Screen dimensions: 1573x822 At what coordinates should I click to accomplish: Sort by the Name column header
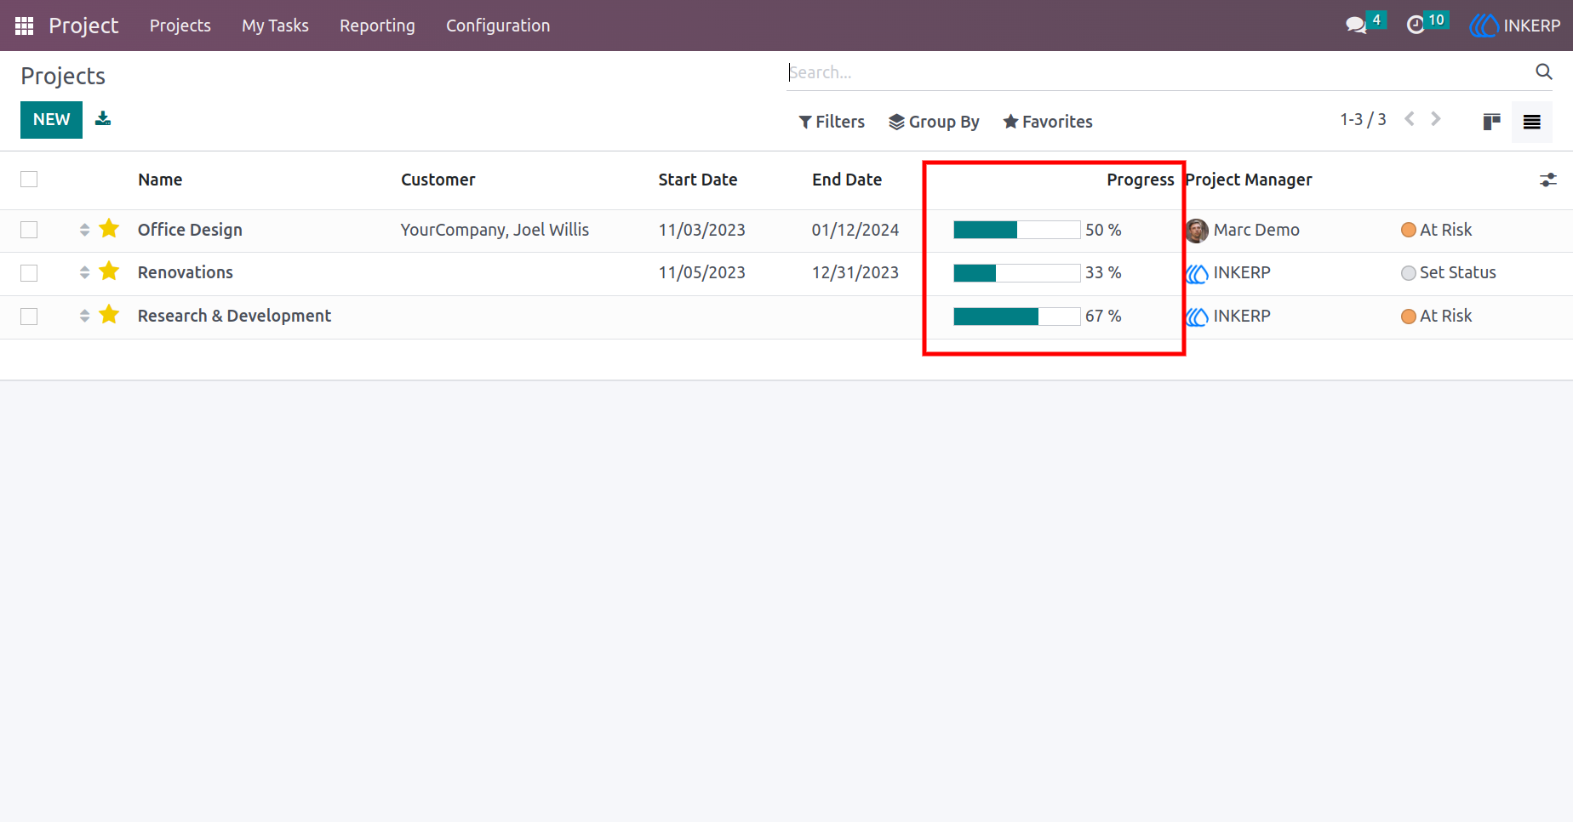160,180
